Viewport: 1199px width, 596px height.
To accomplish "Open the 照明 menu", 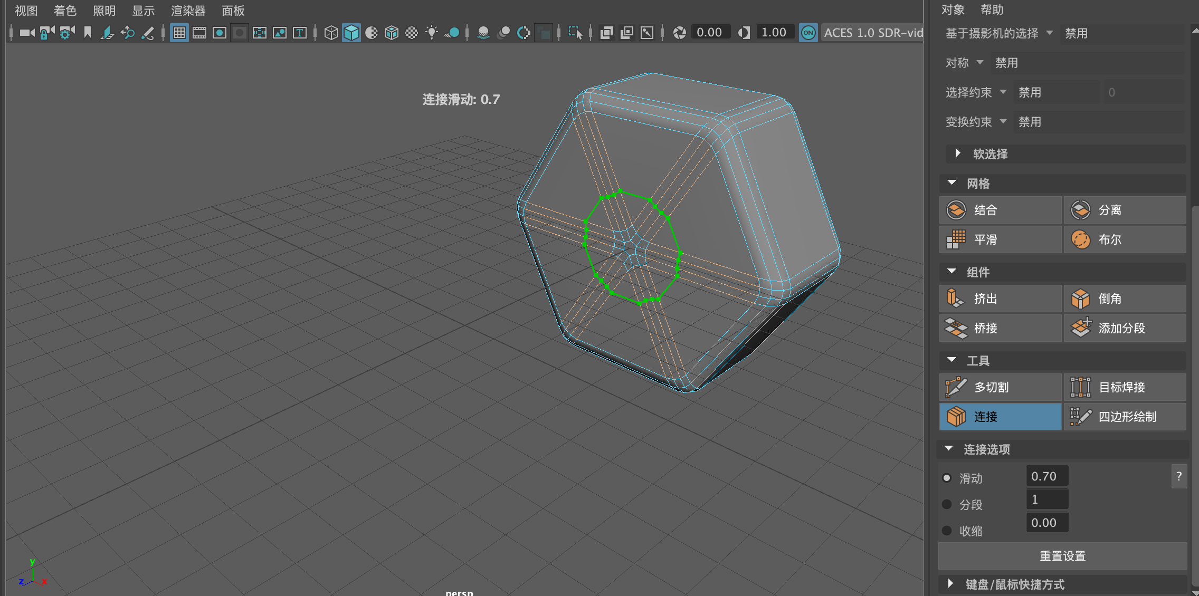I will 104,11.
